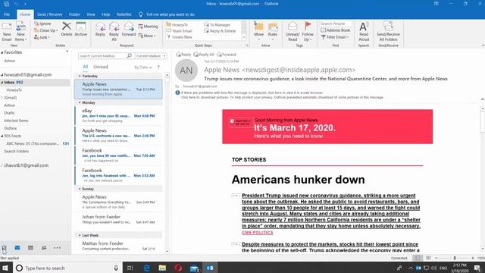Click the zoom slider in status bar
The height and width of the screenshot is (273, 485).
[455, 258]
